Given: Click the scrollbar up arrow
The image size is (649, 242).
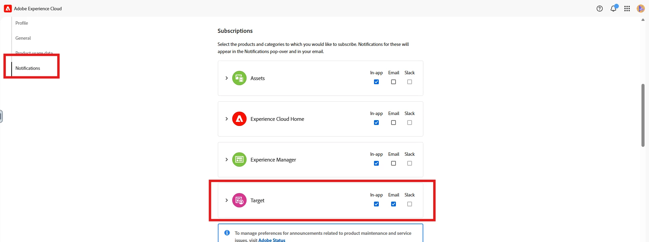Looking at the screenshot, I should point(643,20).
